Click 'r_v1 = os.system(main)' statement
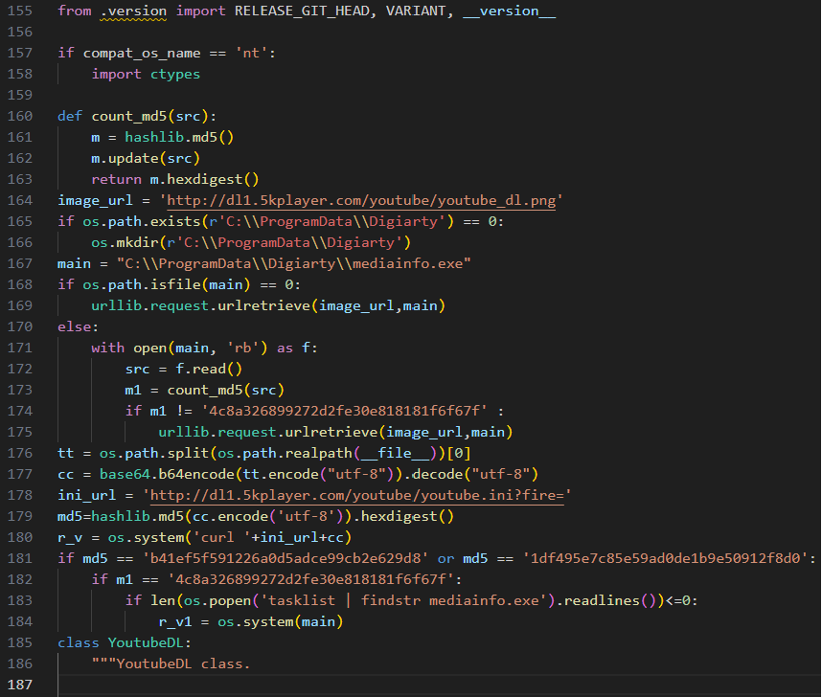This screenshot has height=697, width=822. pyautogui.click(x=251, y=622)
